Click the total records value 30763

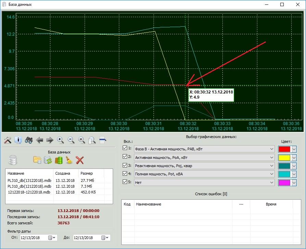coord(63,223)
